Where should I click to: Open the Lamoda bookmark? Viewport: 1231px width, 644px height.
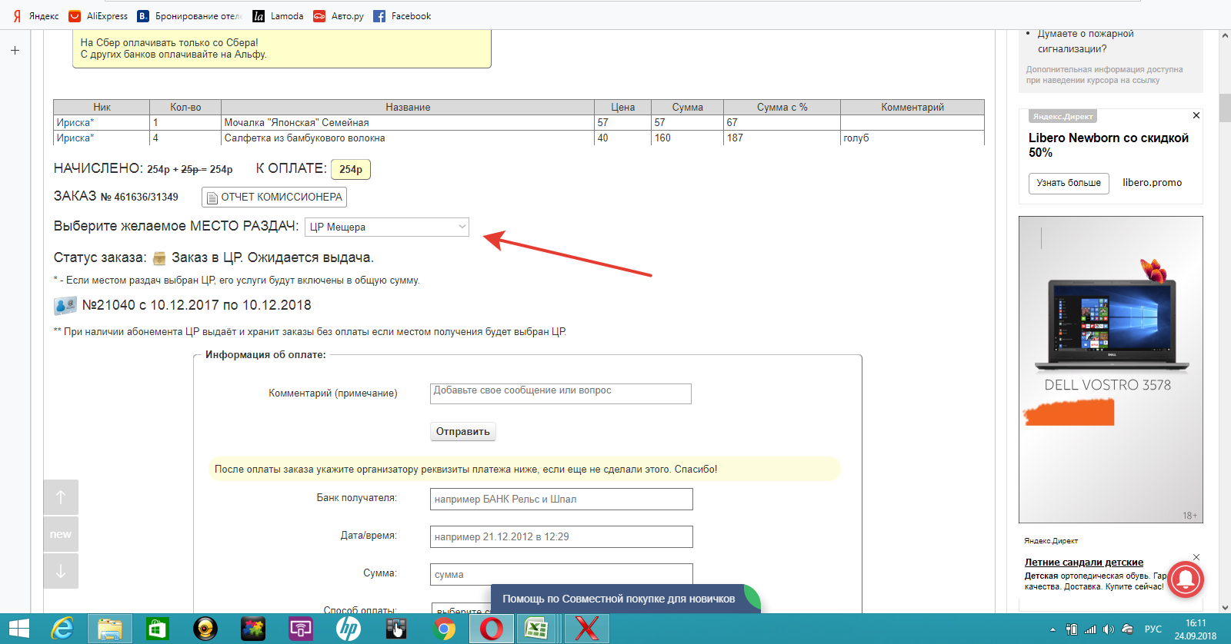(x=278, y=16)
